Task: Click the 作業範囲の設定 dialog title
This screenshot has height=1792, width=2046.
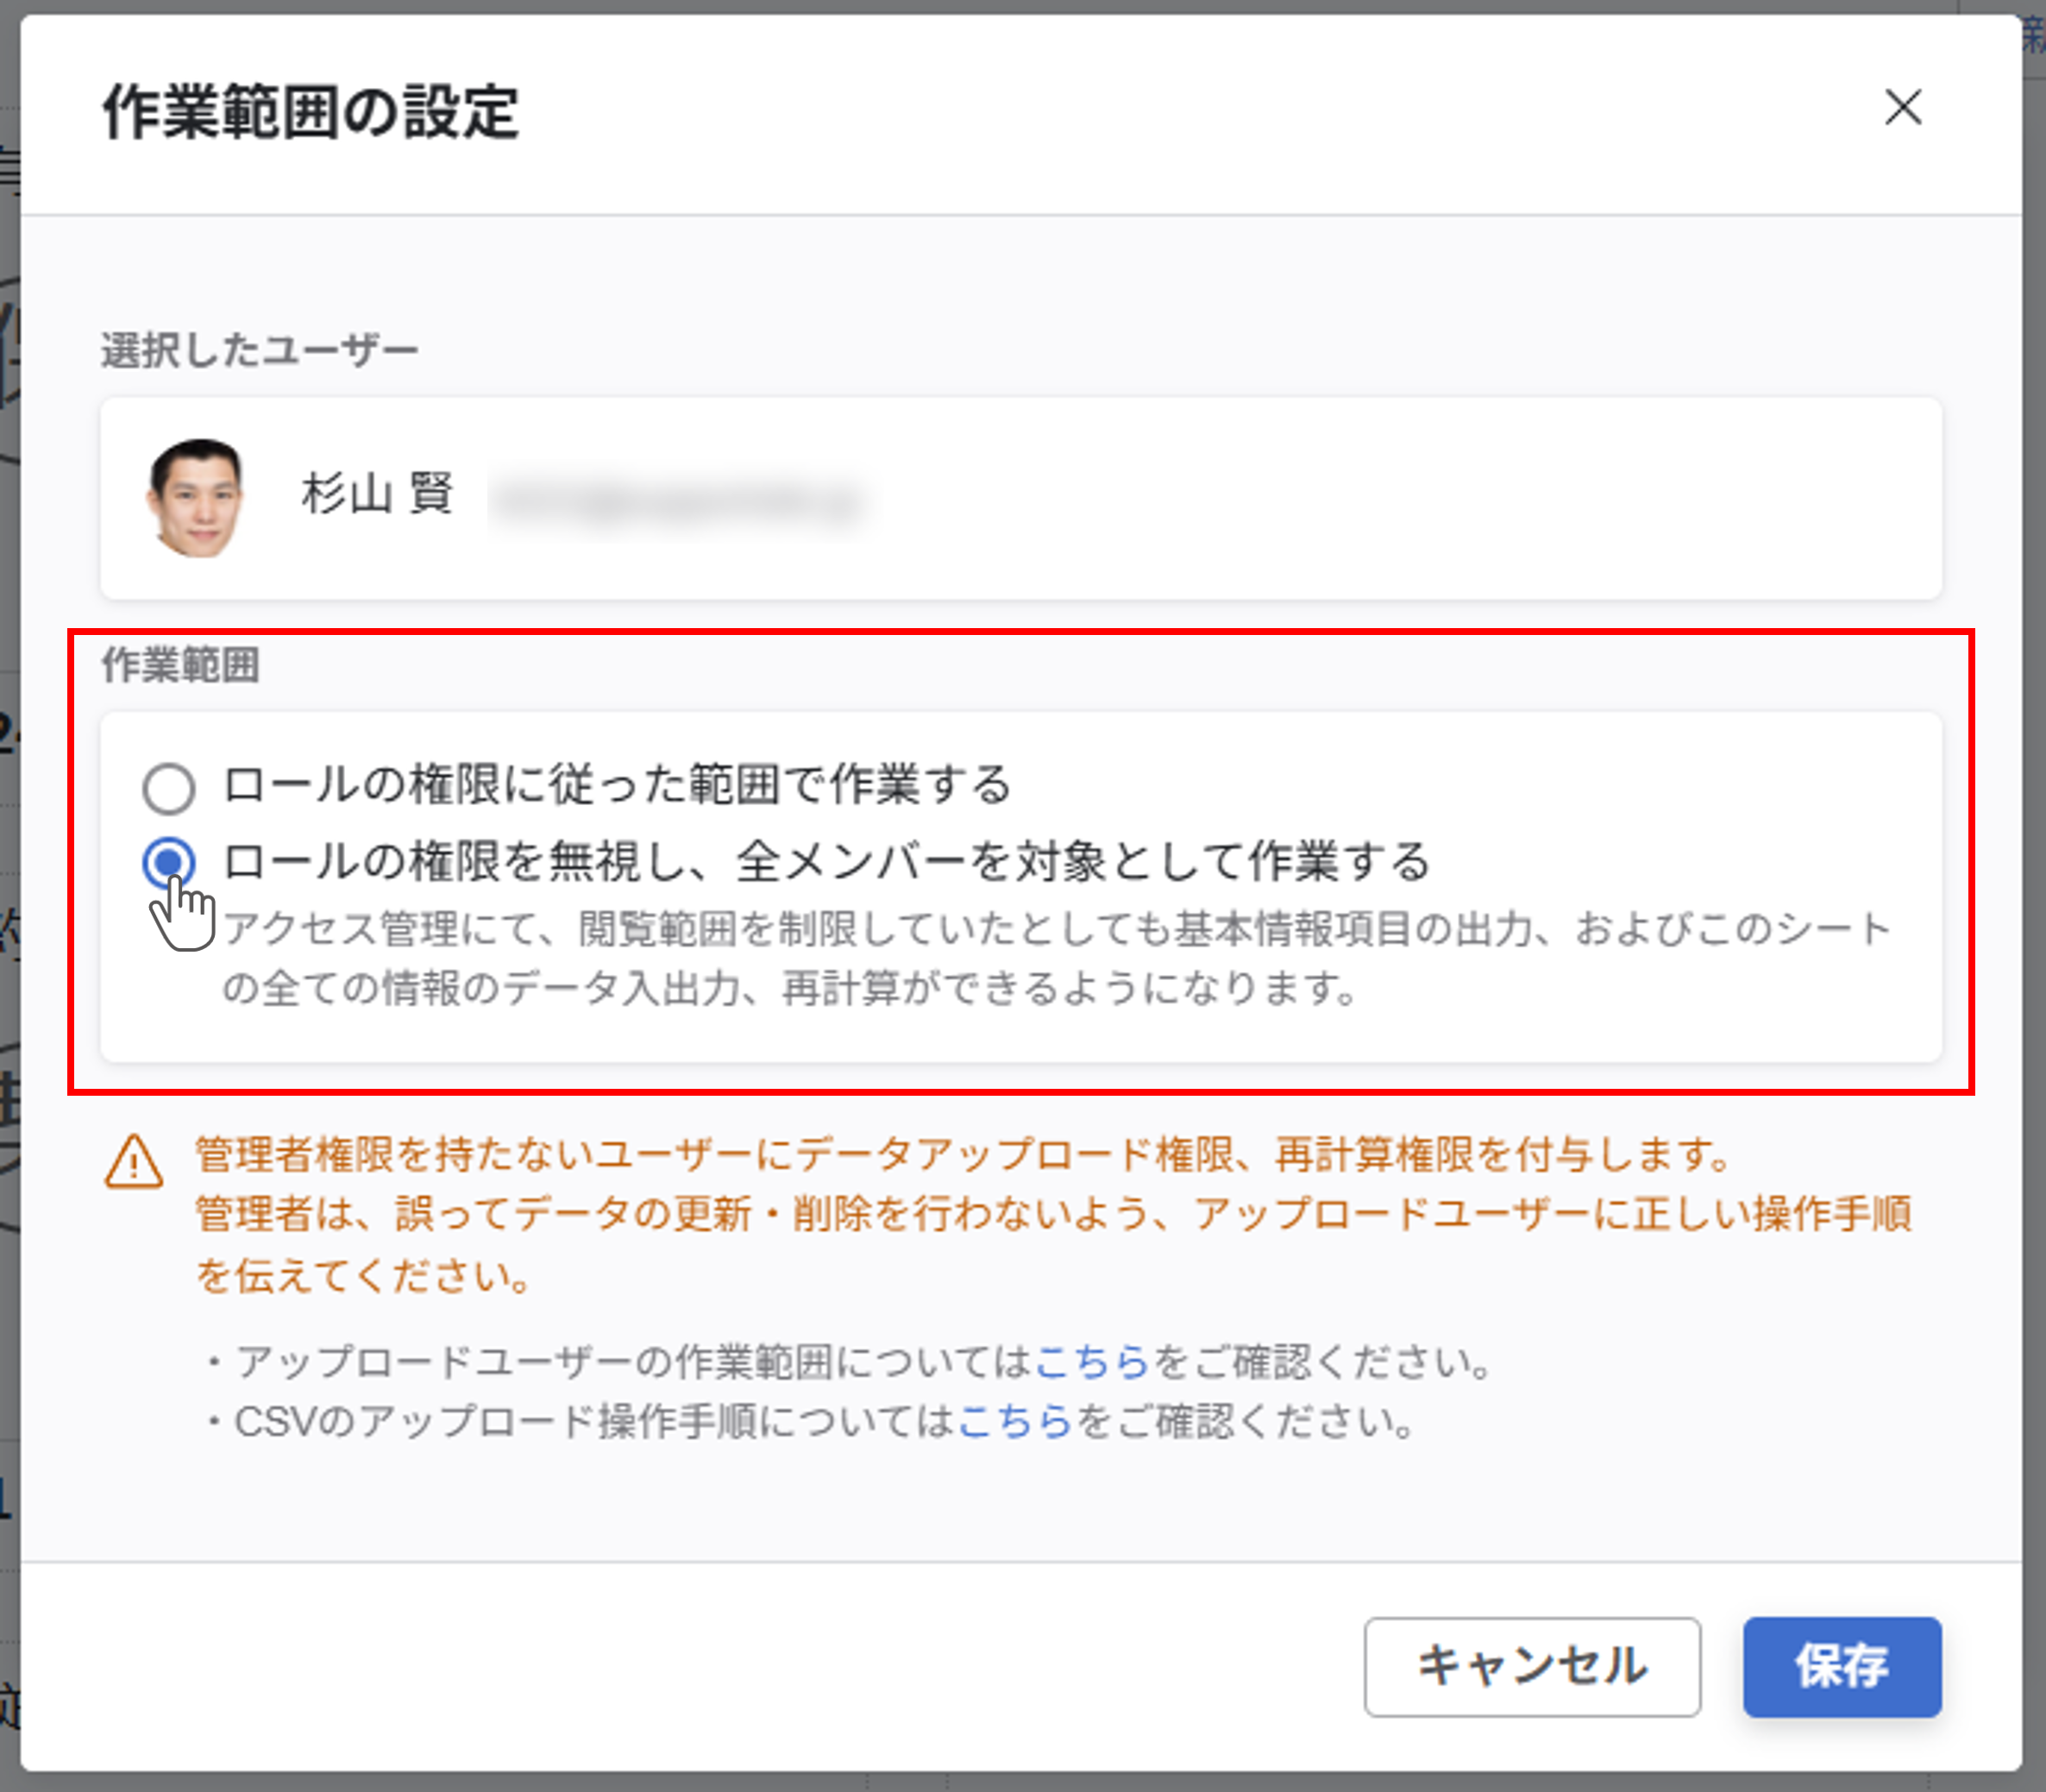Action: [311, 112]
